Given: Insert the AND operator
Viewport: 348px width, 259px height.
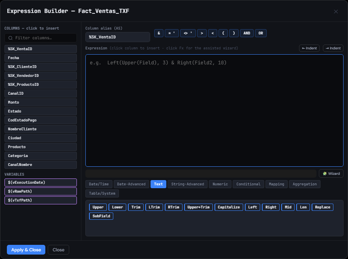Looking at the screenshot, I should point(247,33).
